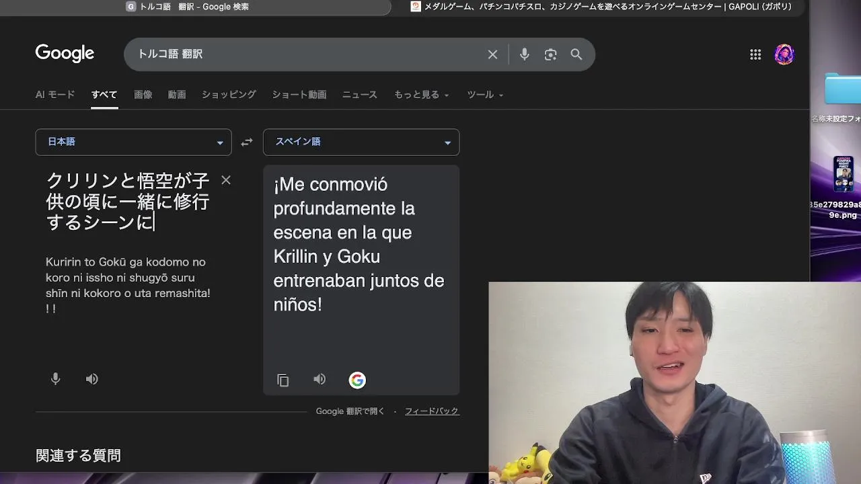Viewport: 861px width, 484px height.
Task: Clear the Google search box text
Action: pyautogui.click(x=492, y=54)
